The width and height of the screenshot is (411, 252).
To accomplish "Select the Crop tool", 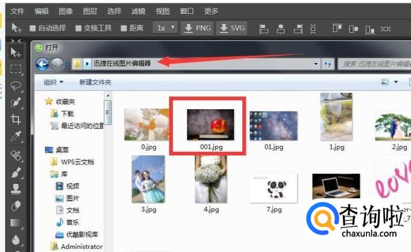I will [x=16, y=120].
